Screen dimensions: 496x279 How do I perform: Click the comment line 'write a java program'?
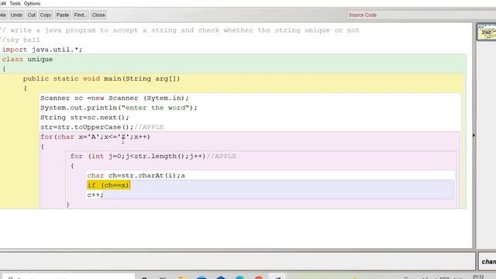tap(180, 30)
